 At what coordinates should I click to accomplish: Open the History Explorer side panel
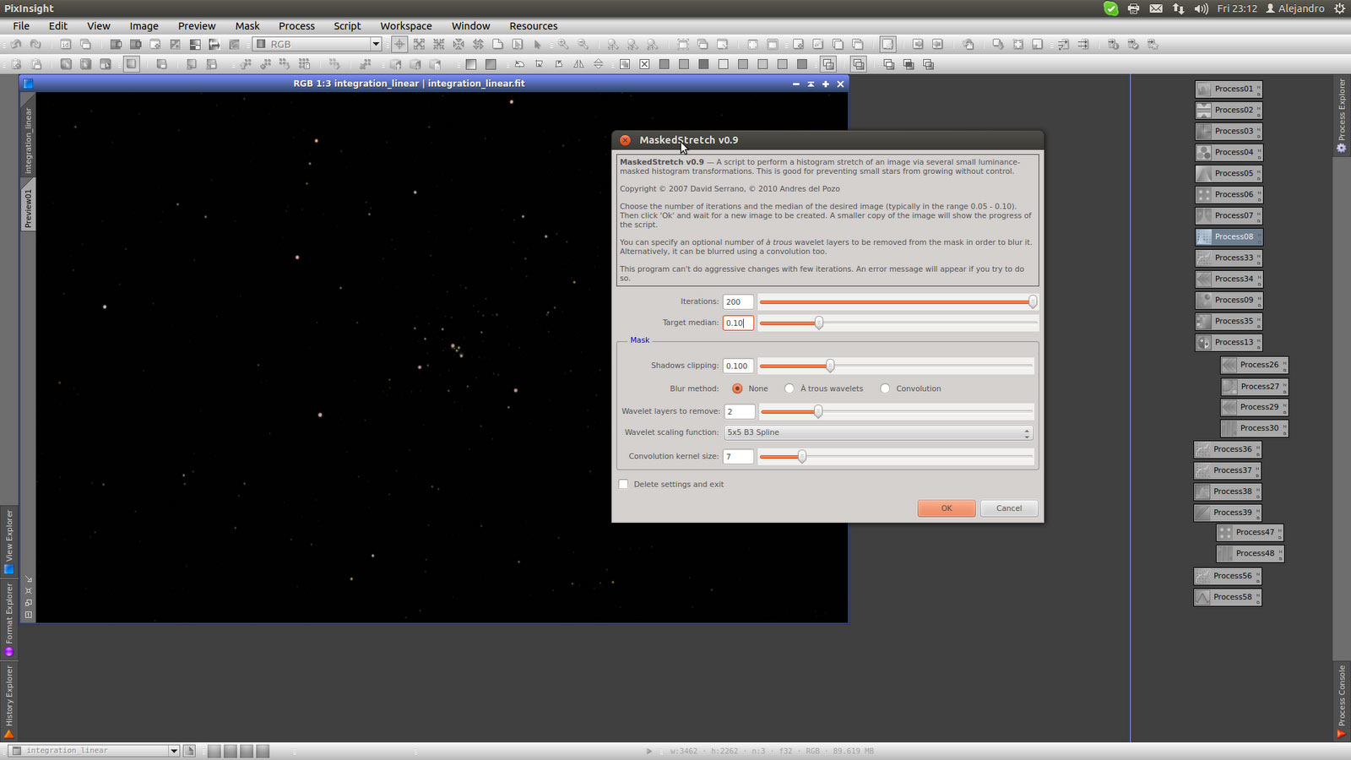pyautogui.click(x=9, y=701)
